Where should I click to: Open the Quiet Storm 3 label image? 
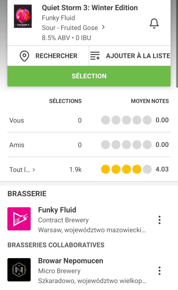[23, 16]
